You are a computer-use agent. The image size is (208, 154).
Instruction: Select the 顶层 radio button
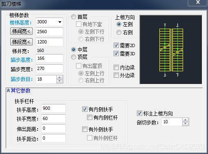(x=74, y=57)
